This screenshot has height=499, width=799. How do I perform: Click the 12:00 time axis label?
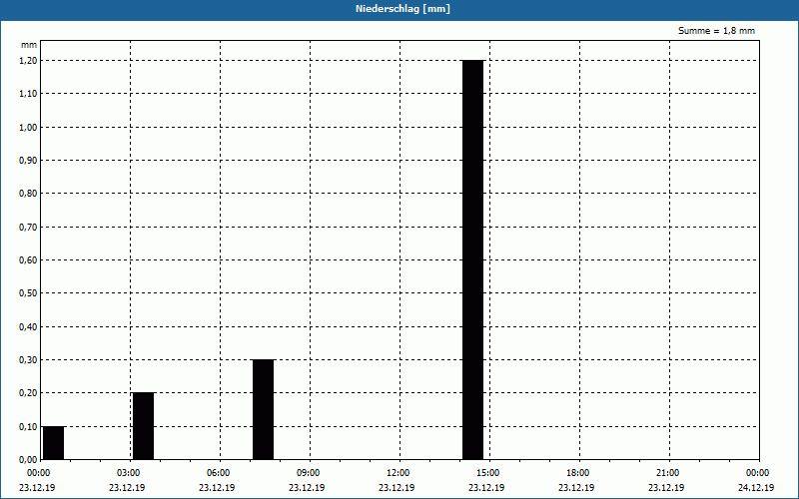click(x=398, y=473)
